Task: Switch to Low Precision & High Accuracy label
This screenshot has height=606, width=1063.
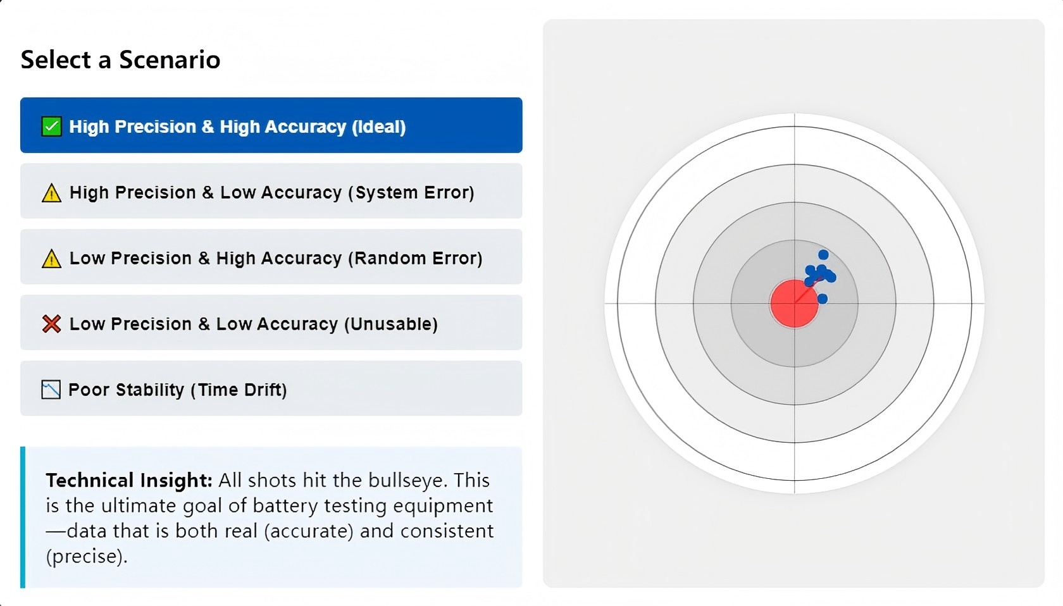Action: click(x=276, y=258)
